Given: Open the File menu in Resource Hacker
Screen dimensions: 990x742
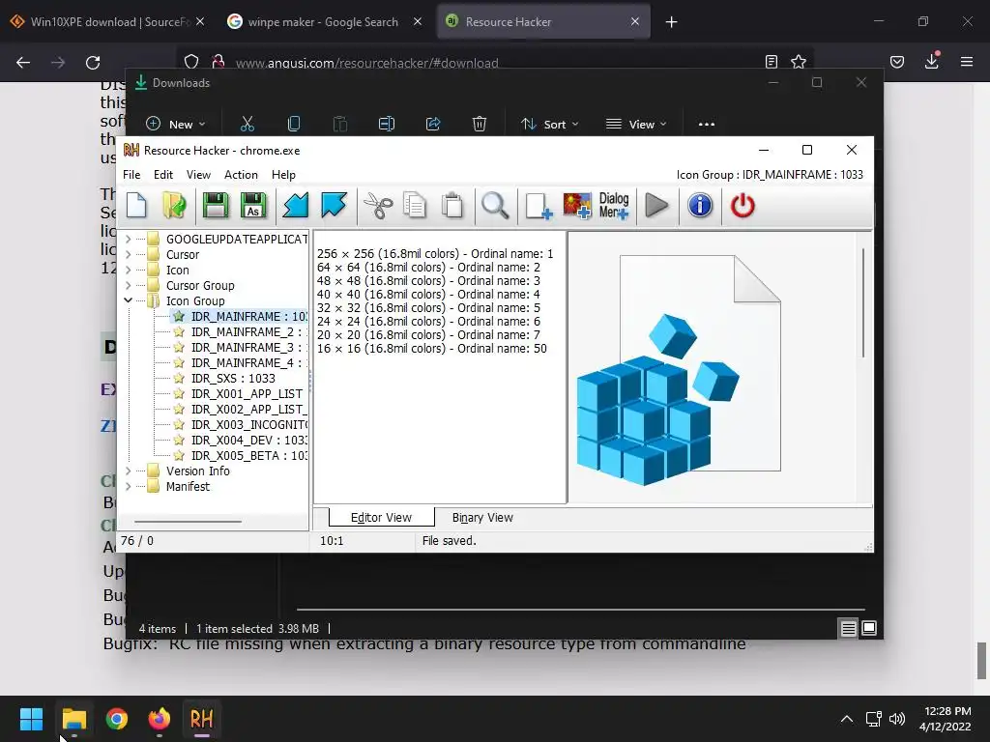Looking at the screenshot, I should point(131,175).
